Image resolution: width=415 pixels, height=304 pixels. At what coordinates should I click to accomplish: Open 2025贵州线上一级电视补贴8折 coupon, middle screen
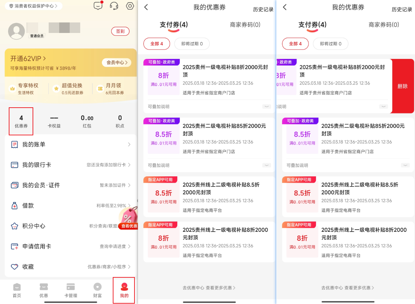(209, 242)
